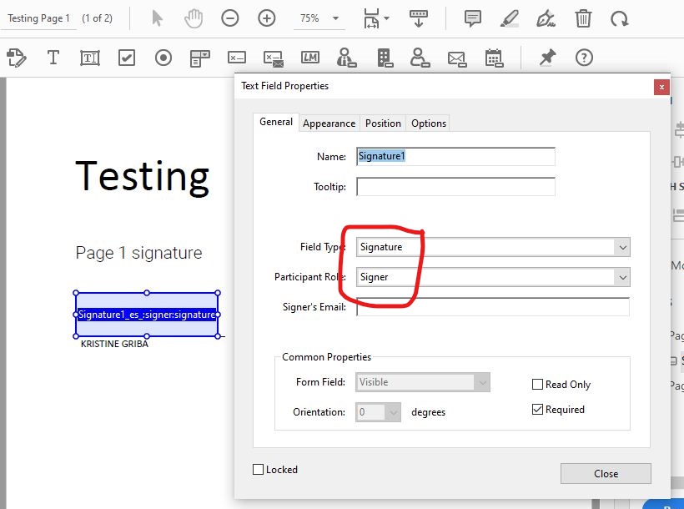Select the Highlighter tool
684x509 pixels.
(510, 18)
